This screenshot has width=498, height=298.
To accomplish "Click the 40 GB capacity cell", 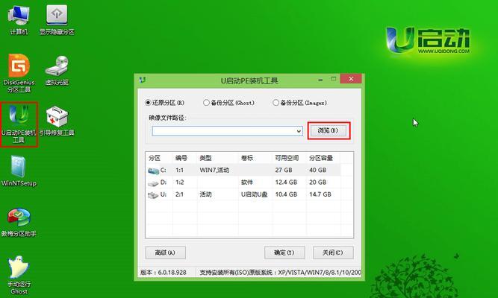I will (317, 171).
